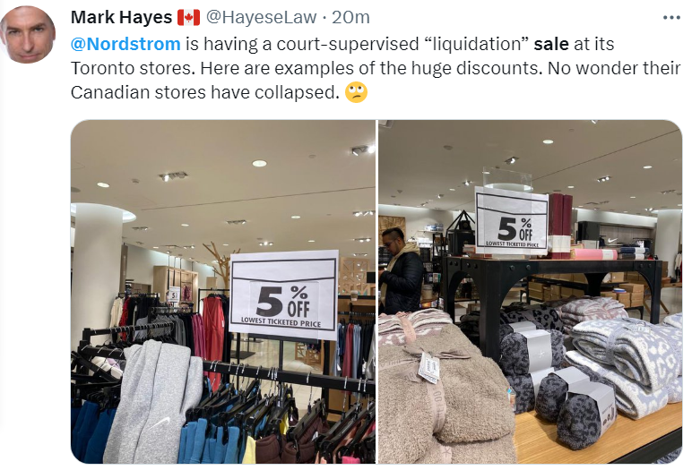692x470 pixels.
Task: Open the right blankets table photo
Action: pyautogui.click(x=530, y=292)
